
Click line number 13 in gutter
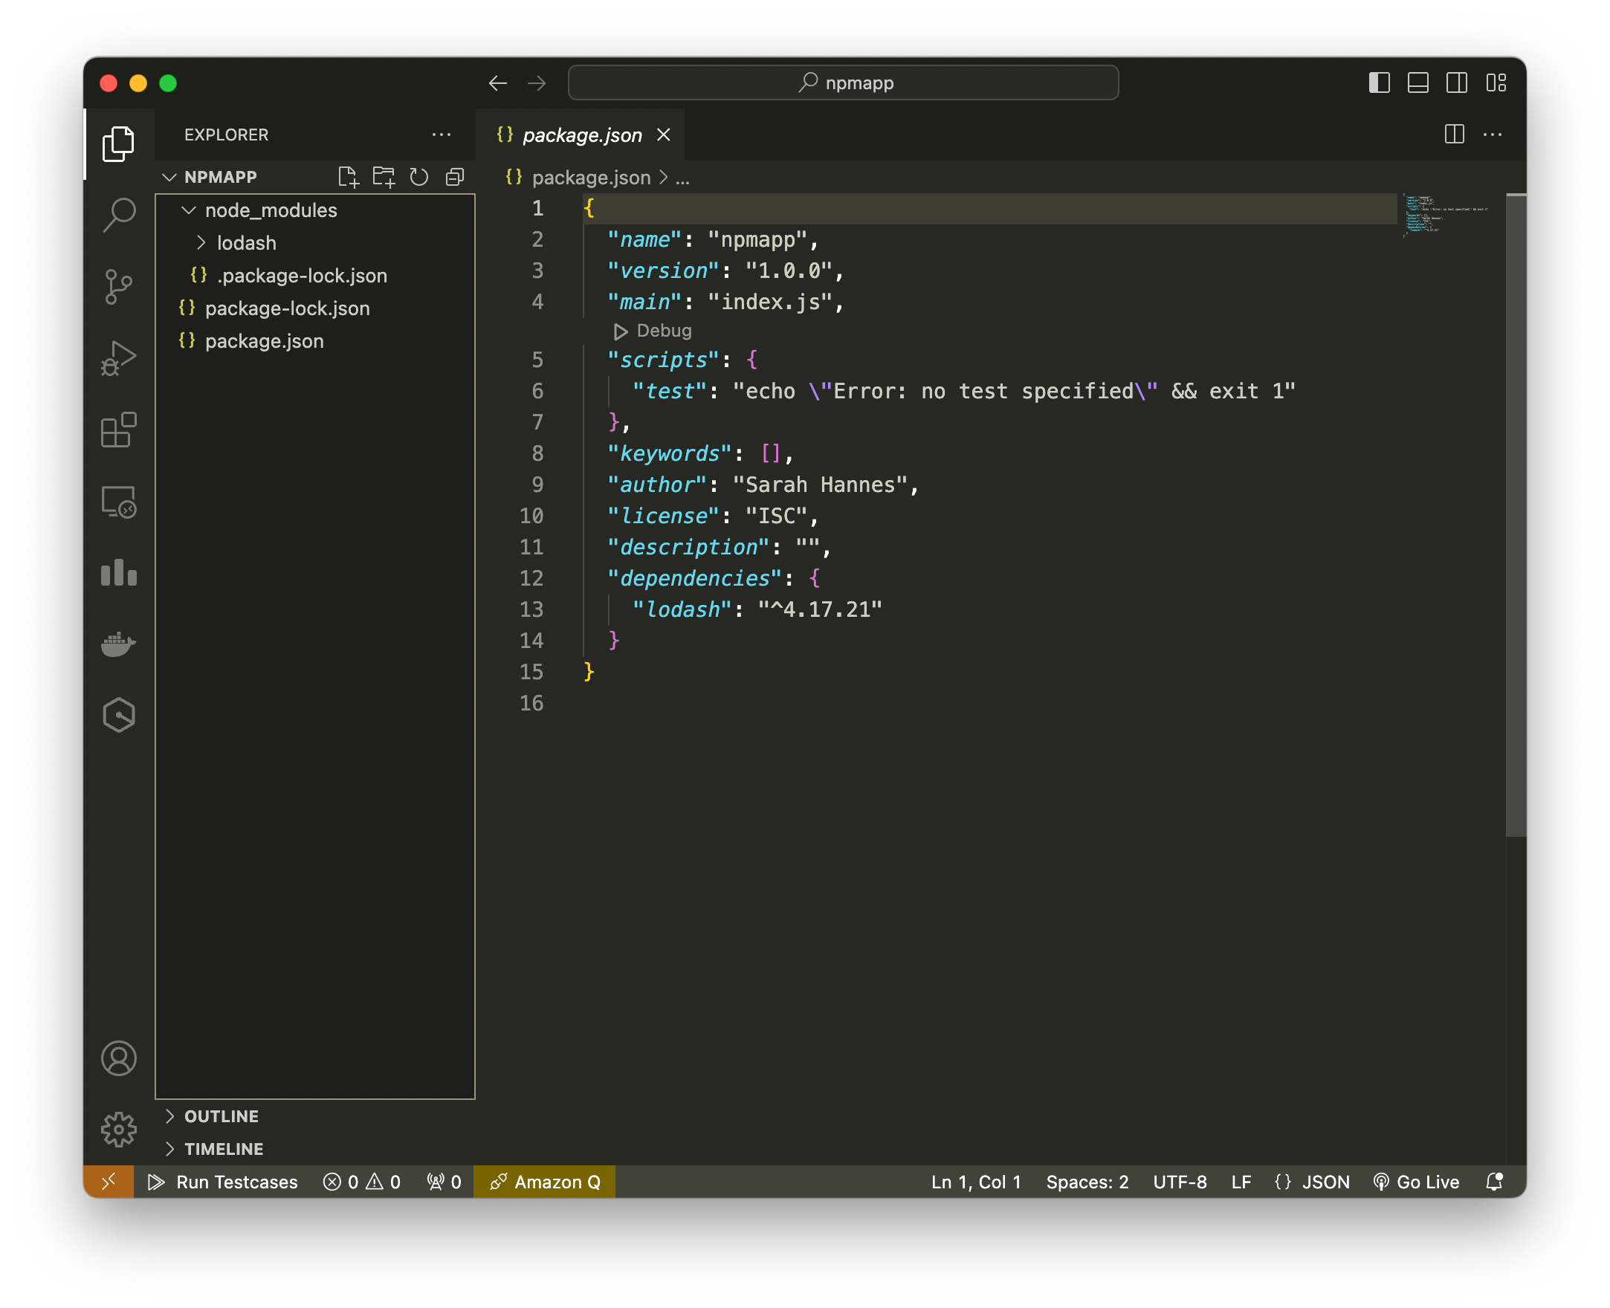coord(532,609)
